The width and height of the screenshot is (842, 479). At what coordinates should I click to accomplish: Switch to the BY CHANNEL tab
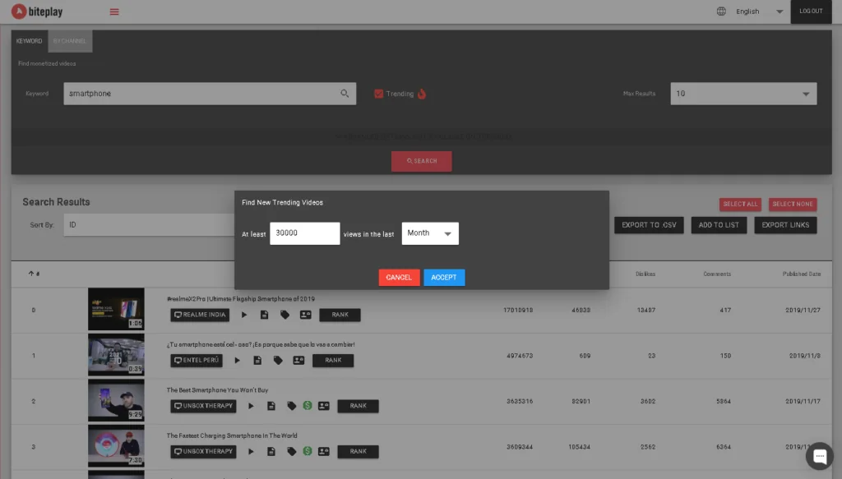[70, 40]
